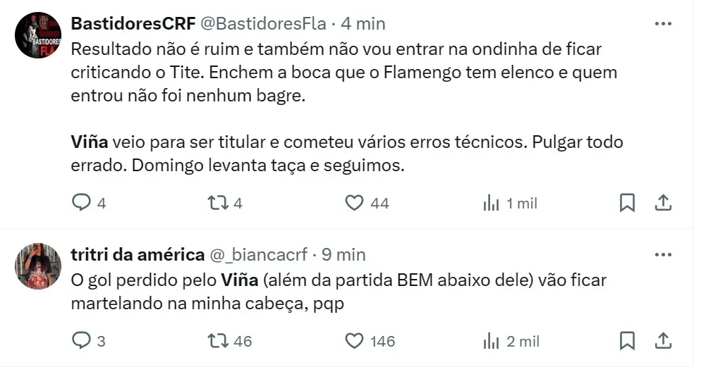This screenshot has height=367, width=706.
Task: Open the BastidoresCRF profile picture
Action: point(39,35)
